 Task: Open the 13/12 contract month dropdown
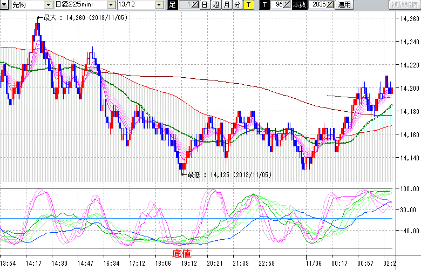tap(159, 5)
